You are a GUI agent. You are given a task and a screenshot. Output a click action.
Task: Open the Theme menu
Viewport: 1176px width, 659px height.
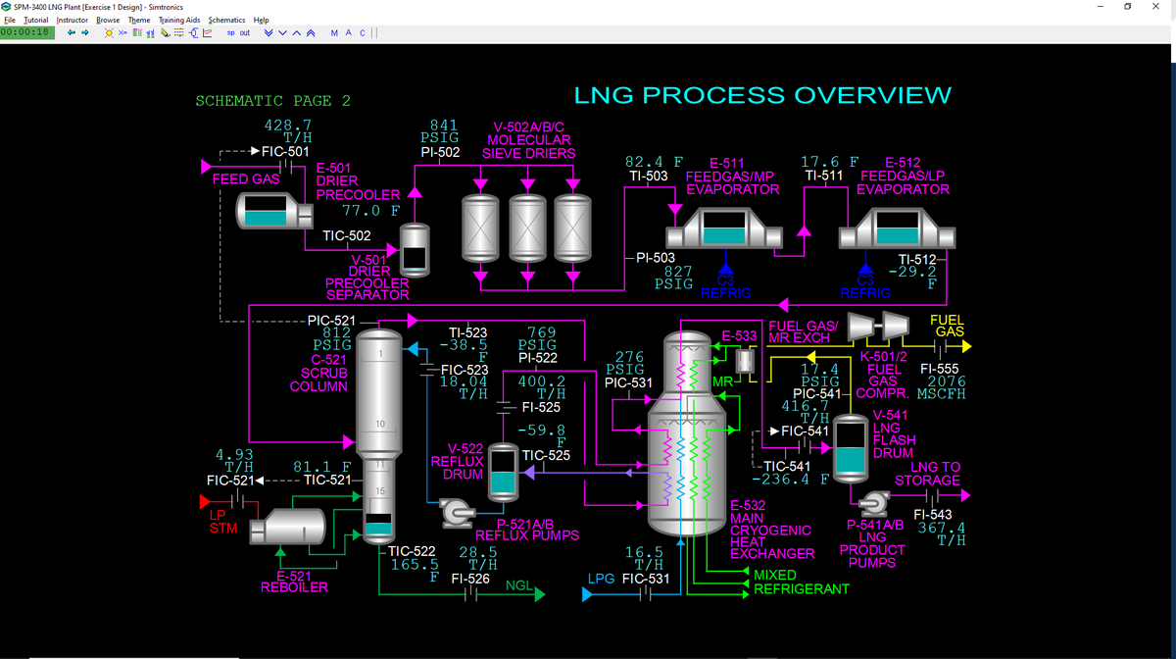click(140, 20)
